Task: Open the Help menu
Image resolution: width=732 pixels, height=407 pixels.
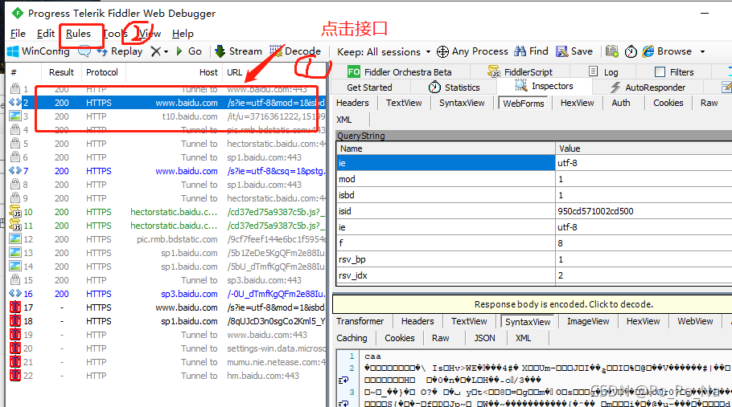Action: pyautogui.click(x=183, y=34)
